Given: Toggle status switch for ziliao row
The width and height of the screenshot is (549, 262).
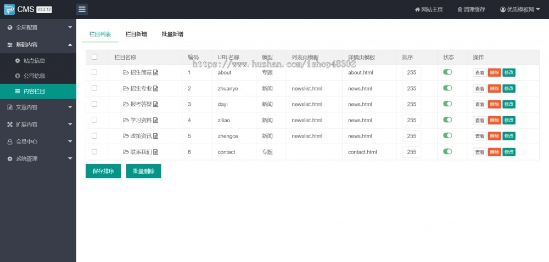Looking at the screenshot, I should tap(447, 119).
